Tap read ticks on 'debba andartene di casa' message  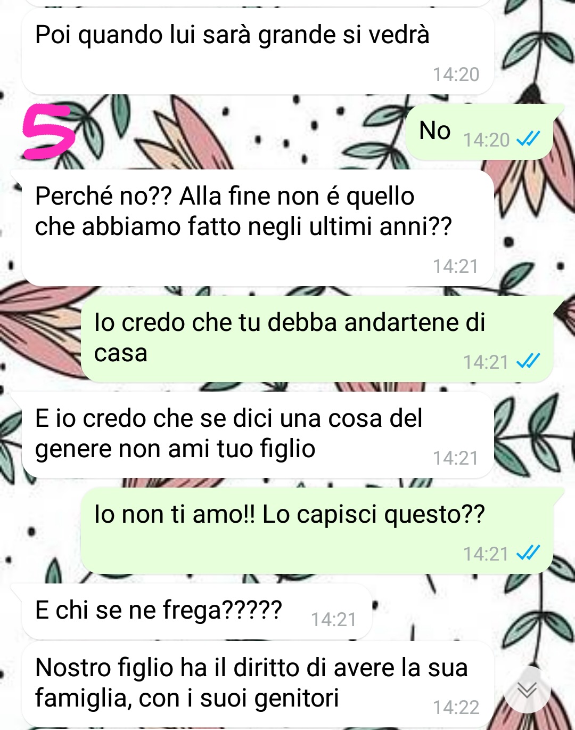pyautogui.click(x=528, y=361)
